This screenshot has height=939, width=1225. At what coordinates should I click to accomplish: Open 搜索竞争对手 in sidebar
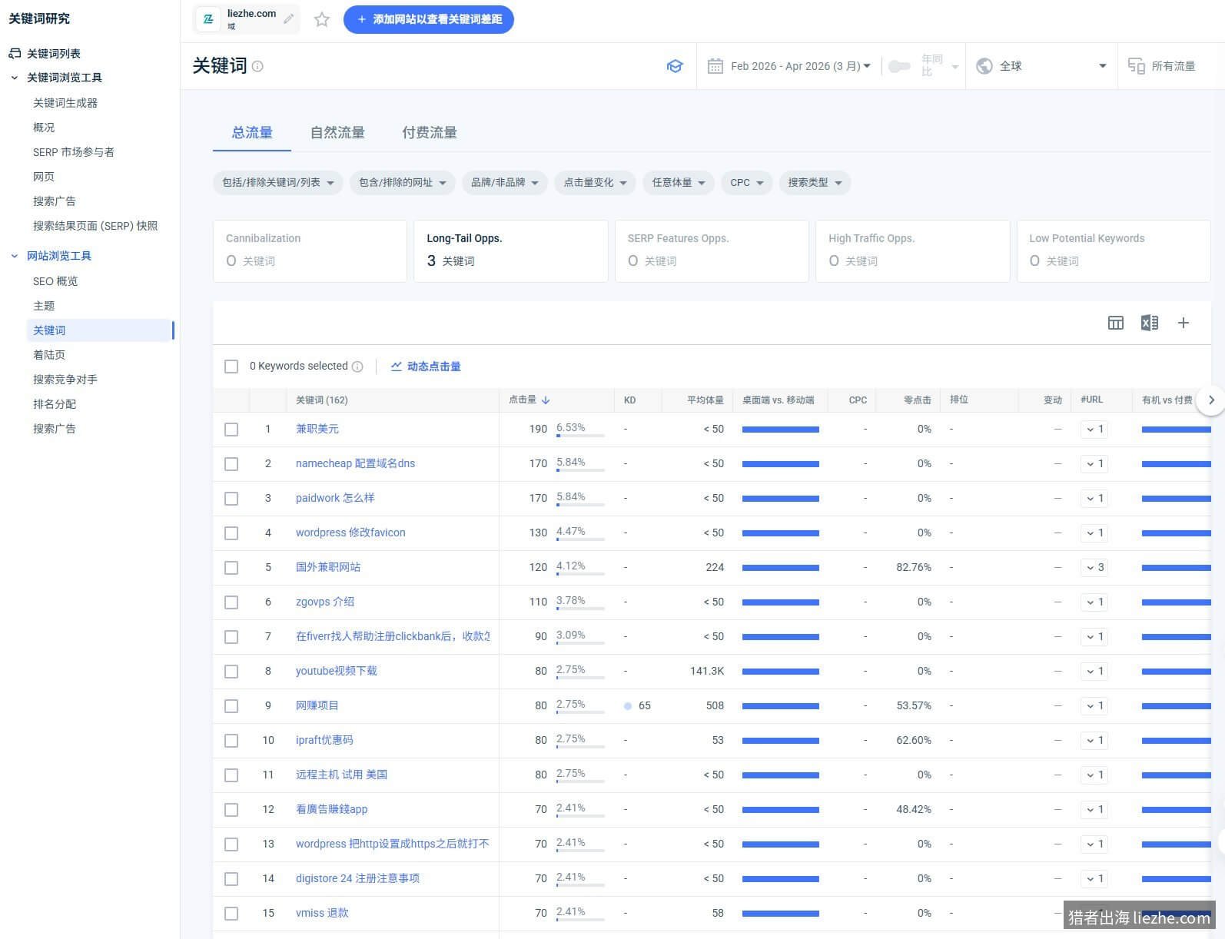point(65,380)
